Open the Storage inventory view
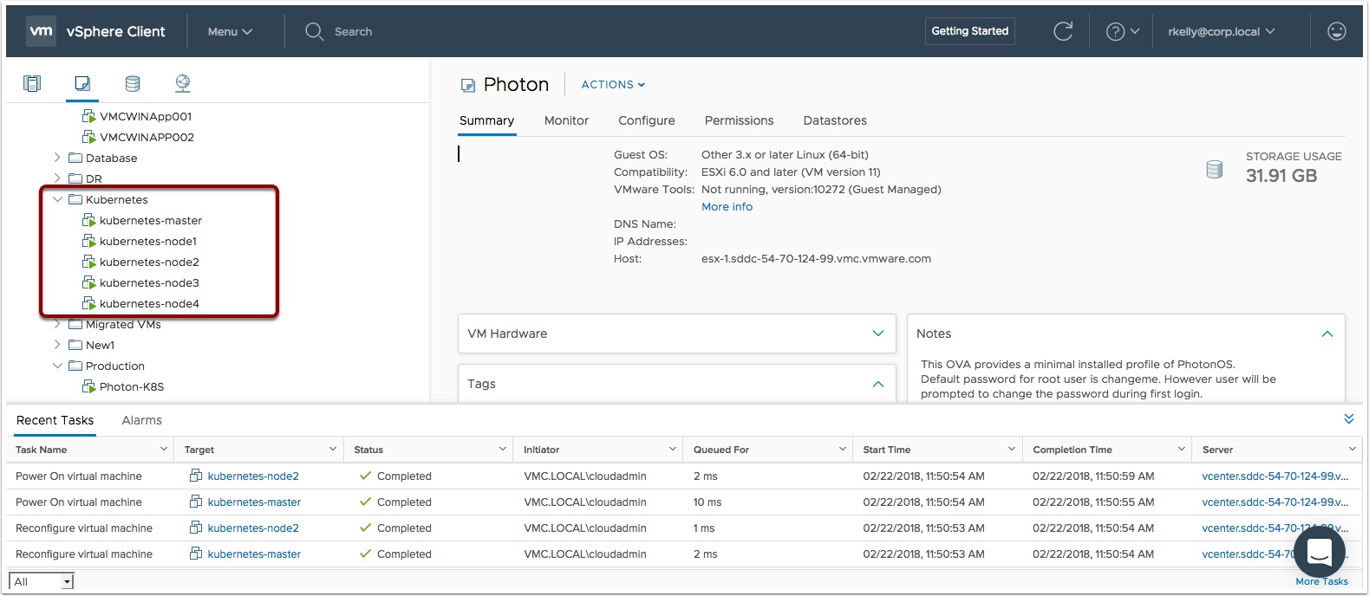This screenshot has height=596, width=1369. click(133, 83)
